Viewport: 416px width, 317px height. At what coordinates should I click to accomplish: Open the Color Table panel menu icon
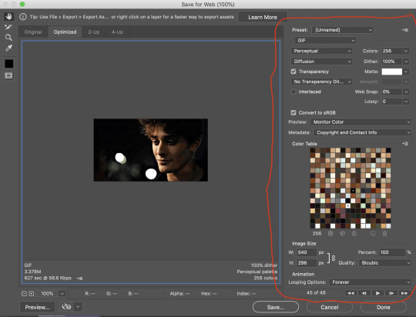pos(405,144)
